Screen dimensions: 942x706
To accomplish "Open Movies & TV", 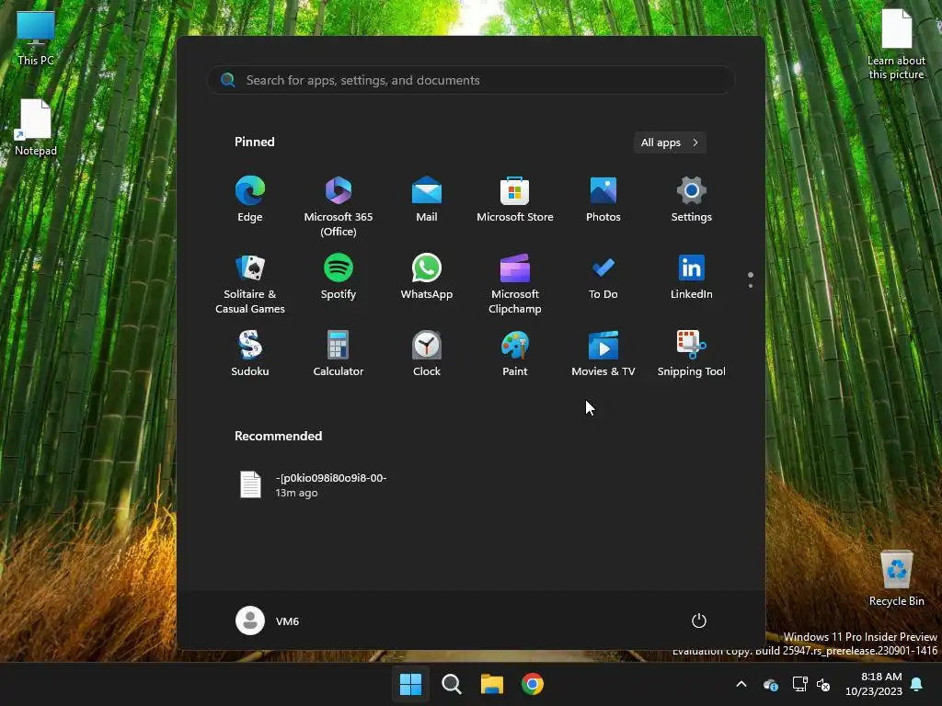I will pyautogui.click(x=603, y=354).
